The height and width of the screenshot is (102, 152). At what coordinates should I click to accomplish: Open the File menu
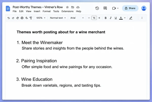pyautogui.click(x=14, y=11)
